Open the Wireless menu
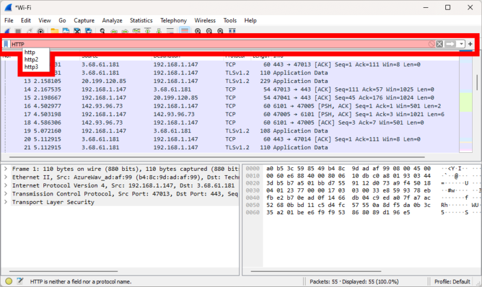Screen dimensions: 482x287 (205, 20)
